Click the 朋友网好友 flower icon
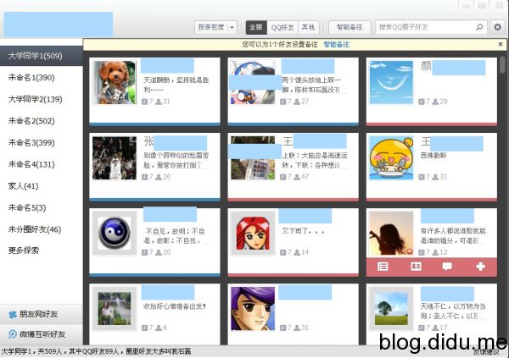Screen dimensions: 509x358 coord(13,314)
